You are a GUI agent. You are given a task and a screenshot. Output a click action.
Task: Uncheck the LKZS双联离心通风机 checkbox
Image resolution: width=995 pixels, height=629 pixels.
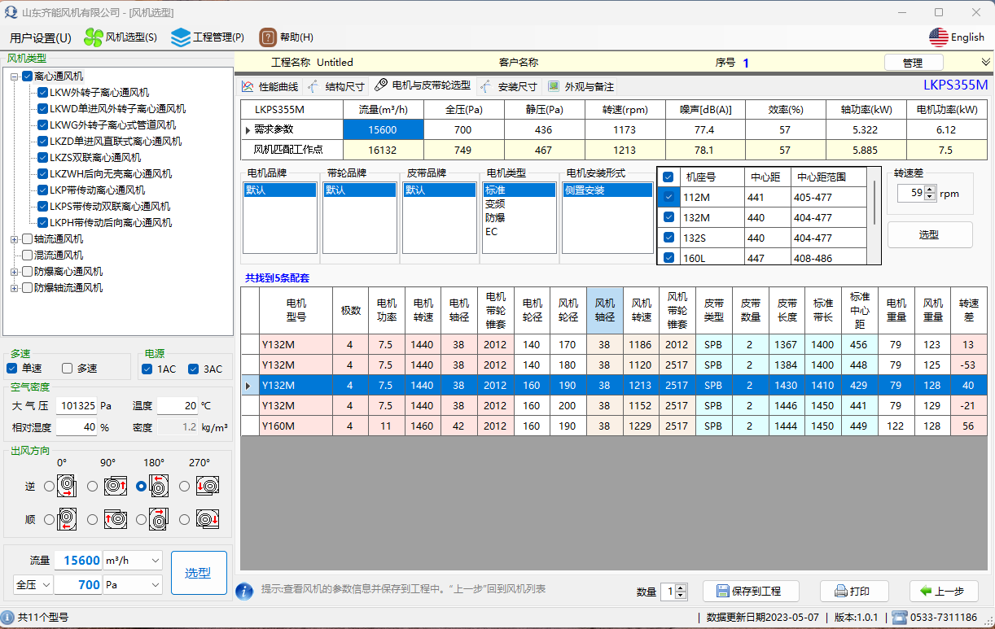point(43,158)
